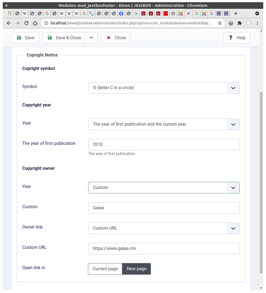Viewport: 266px width, 293px height.
Task: Open the Owner link dropdown
Action: click(x=164, y=228)
